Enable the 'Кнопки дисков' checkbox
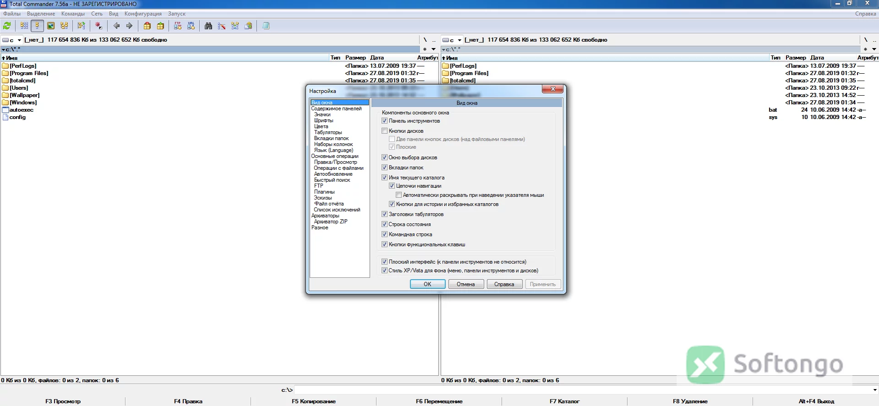This screenshot has height=406, width=879. tap(385, 131)
